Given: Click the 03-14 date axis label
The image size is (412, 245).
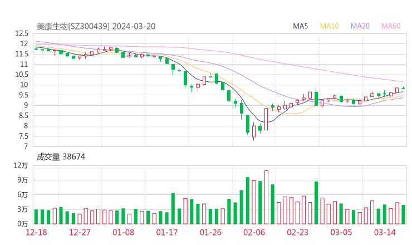Looking at the screenshot, I should point(385,232).
